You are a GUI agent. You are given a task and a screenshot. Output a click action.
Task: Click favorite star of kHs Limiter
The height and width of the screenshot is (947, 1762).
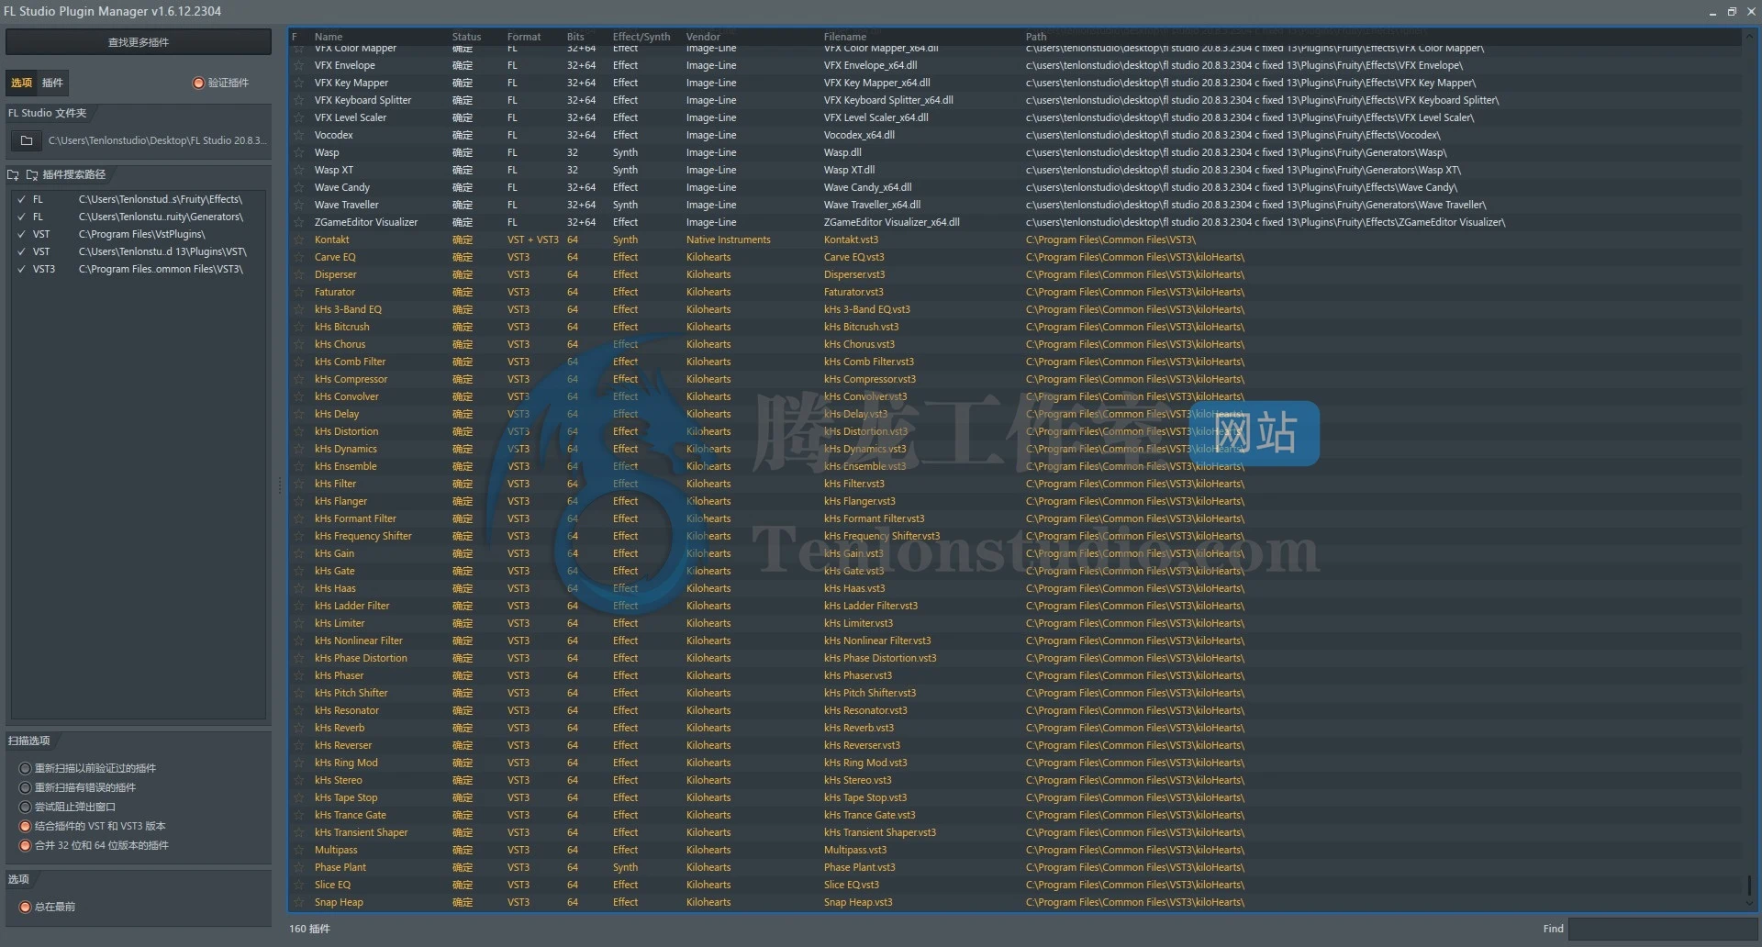pyautogui.click(x=298, y=623)
